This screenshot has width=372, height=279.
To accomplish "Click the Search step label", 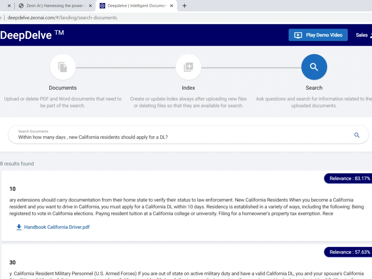I will pos(314,88).
